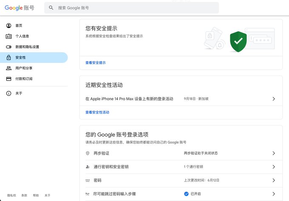Viewport: 289px width, 201px height.
Task: Click the search magnifier icon
Action: 51,8
